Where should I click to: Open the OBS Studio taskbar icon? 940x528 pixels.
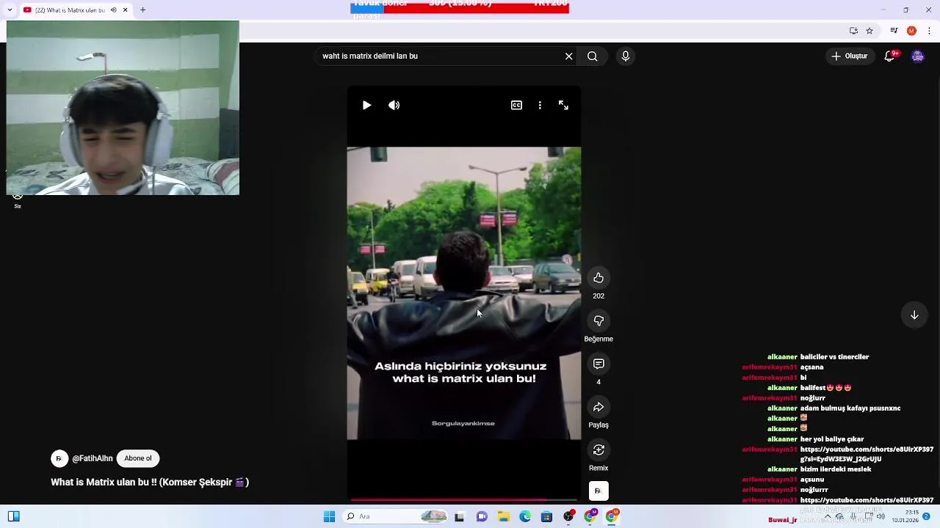pos(568,517)
